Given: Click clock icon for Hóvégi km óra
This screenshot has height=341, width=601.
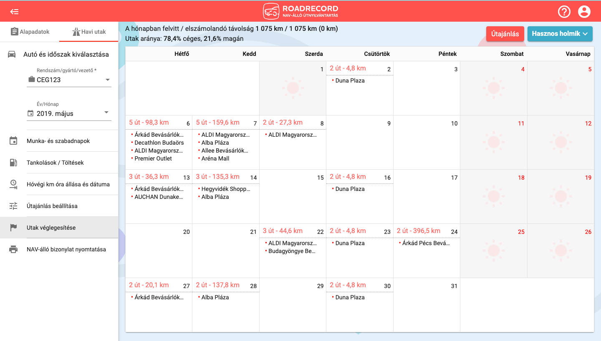Looking at the screenshot, I should point(13,184).
